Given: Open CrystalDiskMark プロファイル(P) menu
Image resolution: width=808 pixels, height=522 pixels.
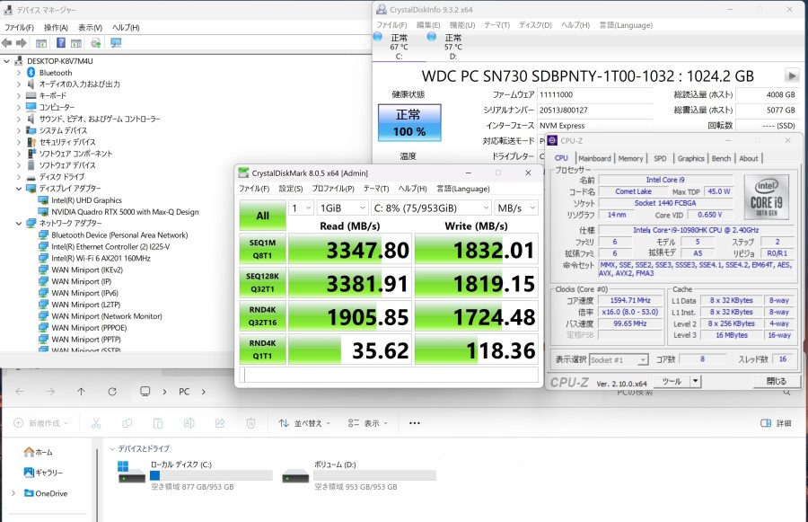Looking at the screenshot, I should 333,189.
